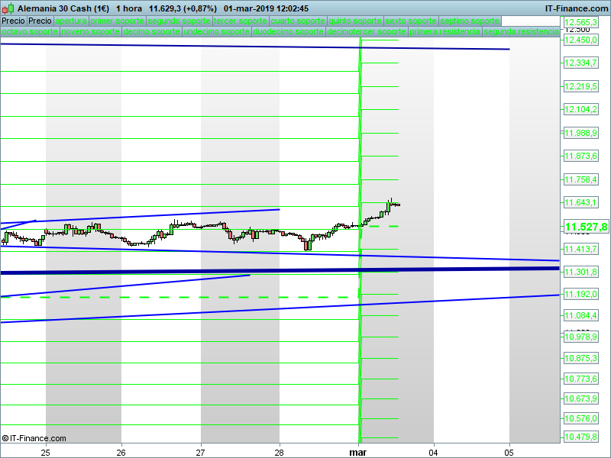Click the 'mar' date marker on time axis
The width and height of the screenshot is (611, 458).
pos(358,451)
